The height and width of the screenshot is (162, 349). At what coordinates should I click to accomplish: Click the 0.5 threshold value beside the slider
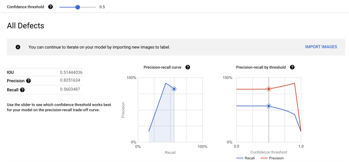pos(102,7)
